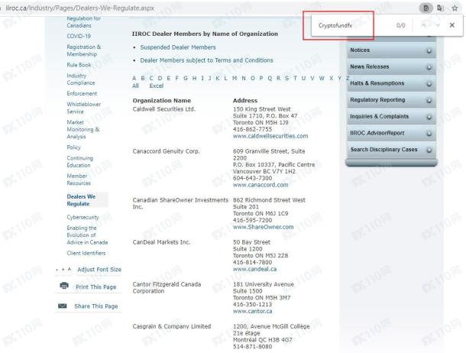
Task: Open Member Resources nav item
Action: [79, 180]
